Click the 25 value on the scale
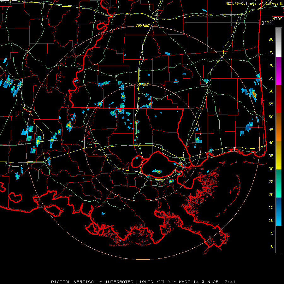284x284 pixels. [271, 182]
